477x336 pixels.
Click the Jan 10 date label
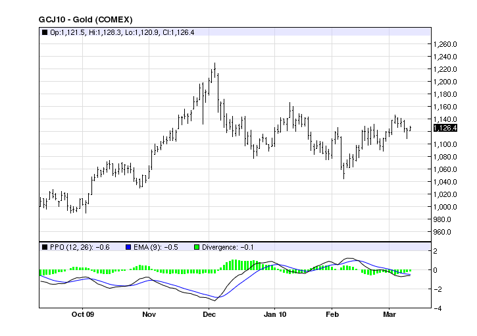point(275,314)
